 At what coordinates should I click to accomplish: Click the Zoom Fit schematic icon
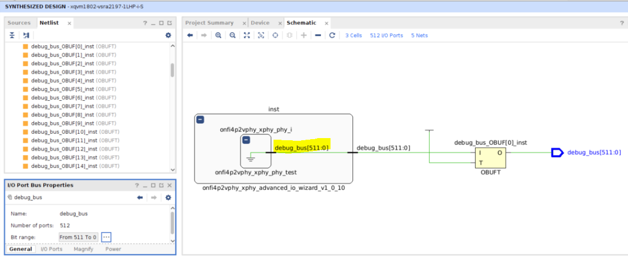pos(247,35)
